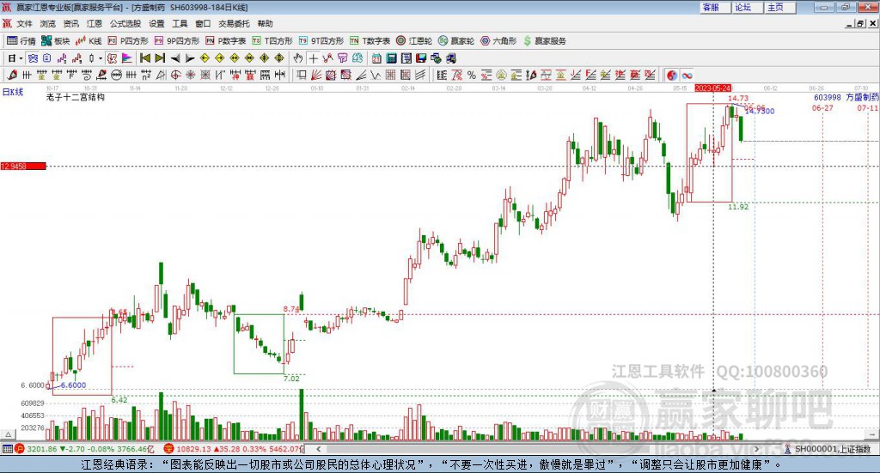Screen dimensions: 880x473
Task: Open the calculator icon
Action: coord(392,58)
